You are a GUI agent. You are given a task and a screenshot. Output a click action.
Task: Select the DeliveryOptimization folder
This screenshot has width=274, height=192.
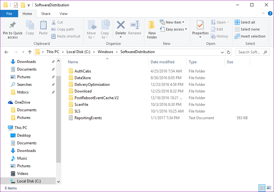pos(89,85)
